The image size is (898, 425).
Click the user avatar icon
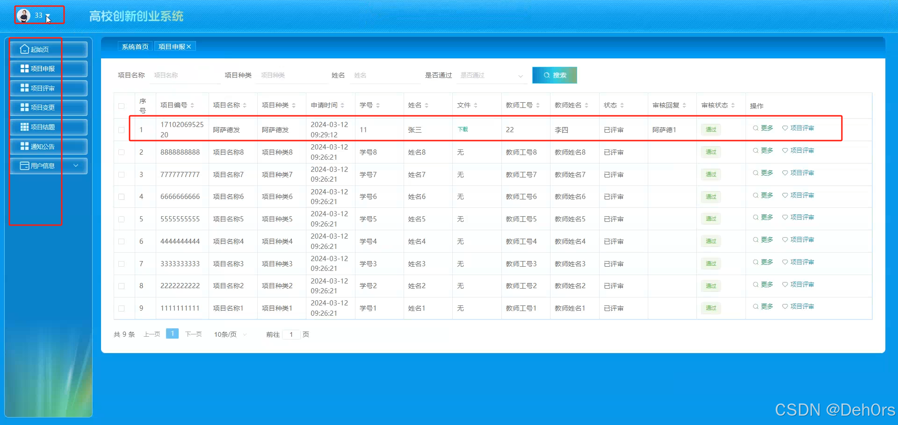(24, 15)
